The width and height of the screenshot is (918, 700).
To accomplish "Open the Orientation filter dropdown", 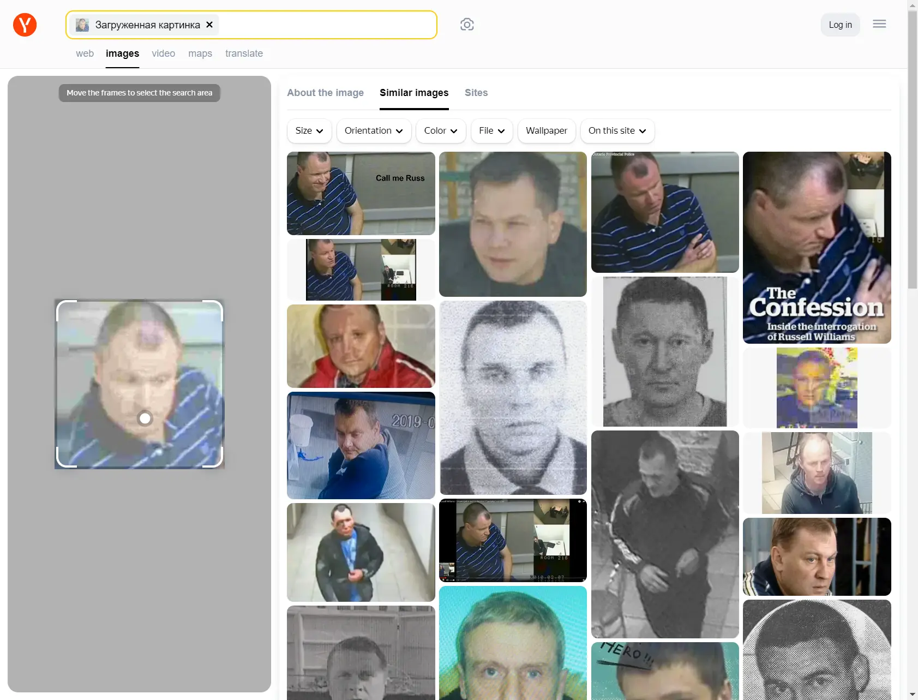I will click(374, 131).
